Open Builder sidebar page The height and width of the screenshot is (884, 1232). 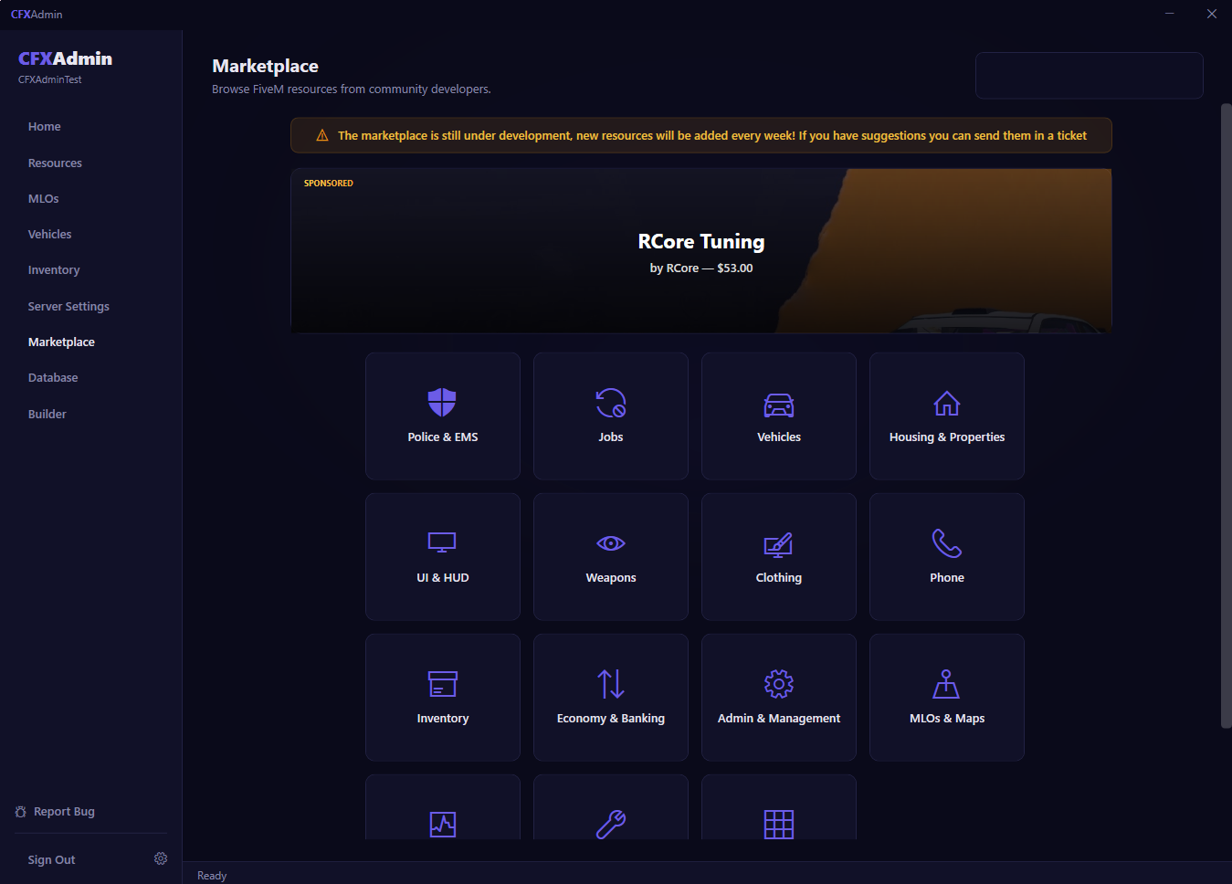[47, 415]
